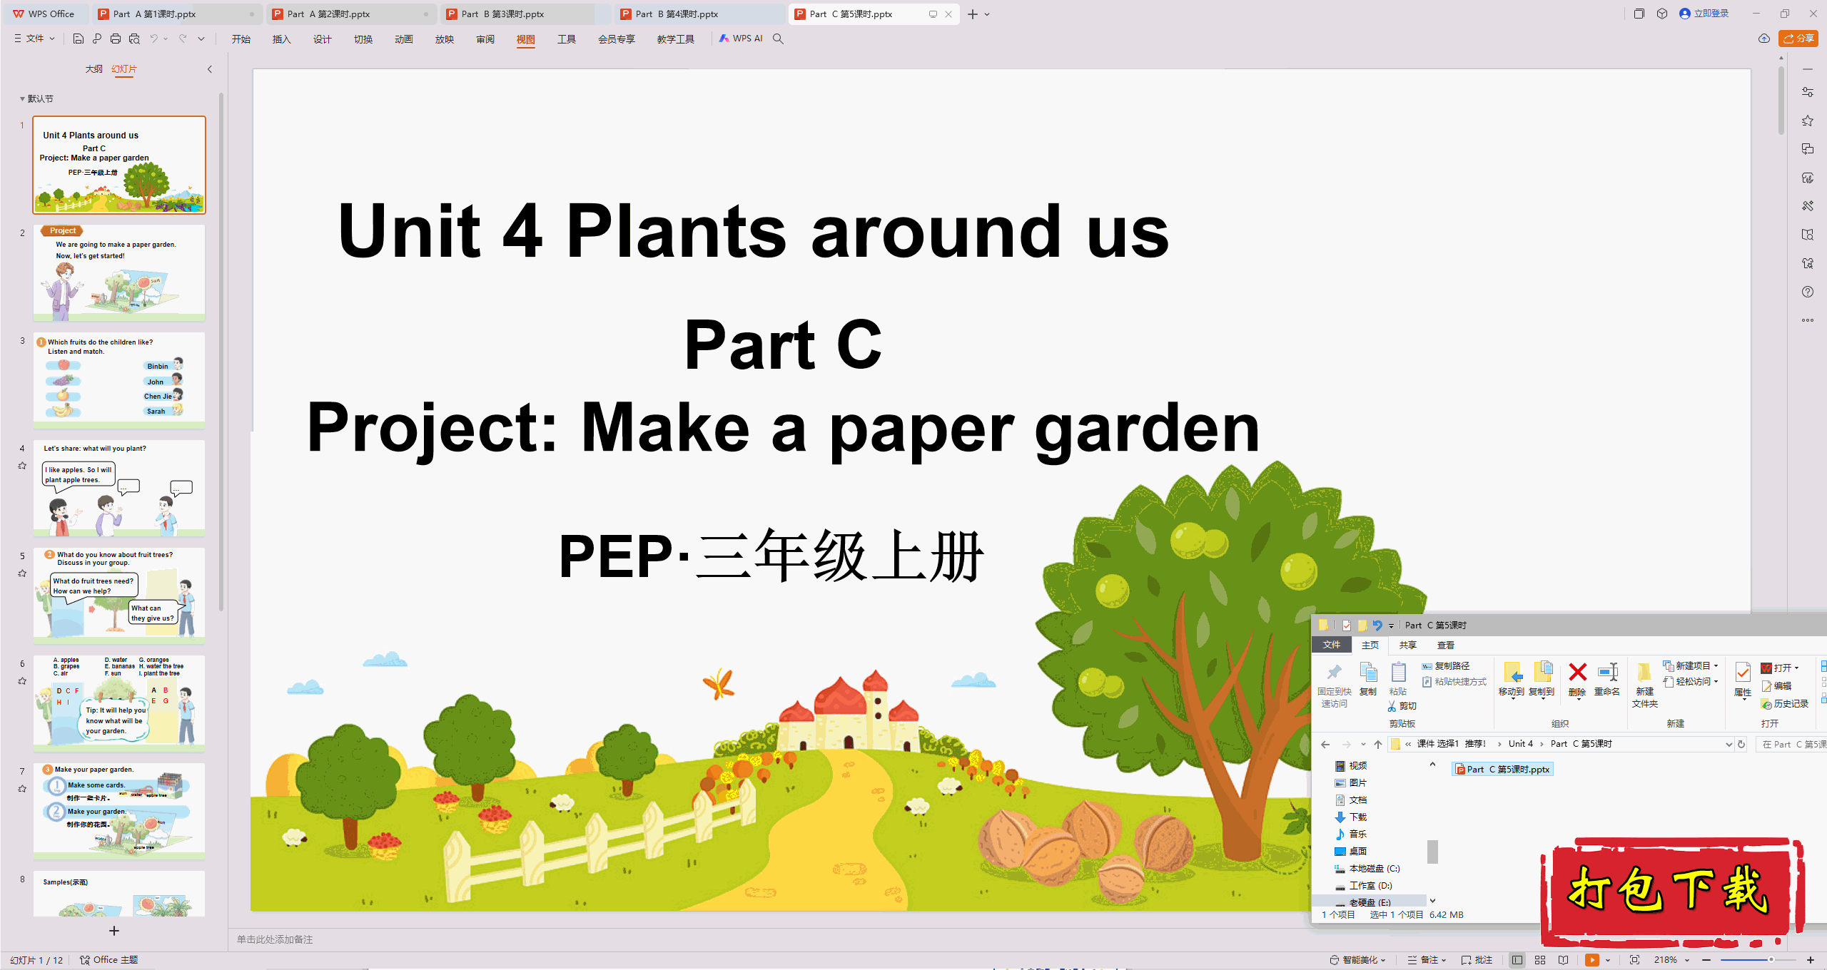
Task: Click the orange 分享 share button
Action: click(x=1798, y=39)
